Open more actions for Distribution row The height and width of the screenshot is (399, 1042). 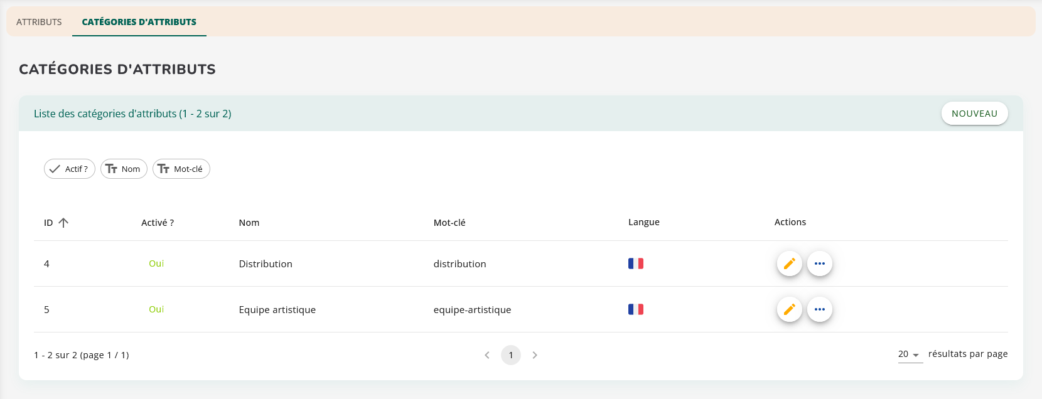pos(819,263)
